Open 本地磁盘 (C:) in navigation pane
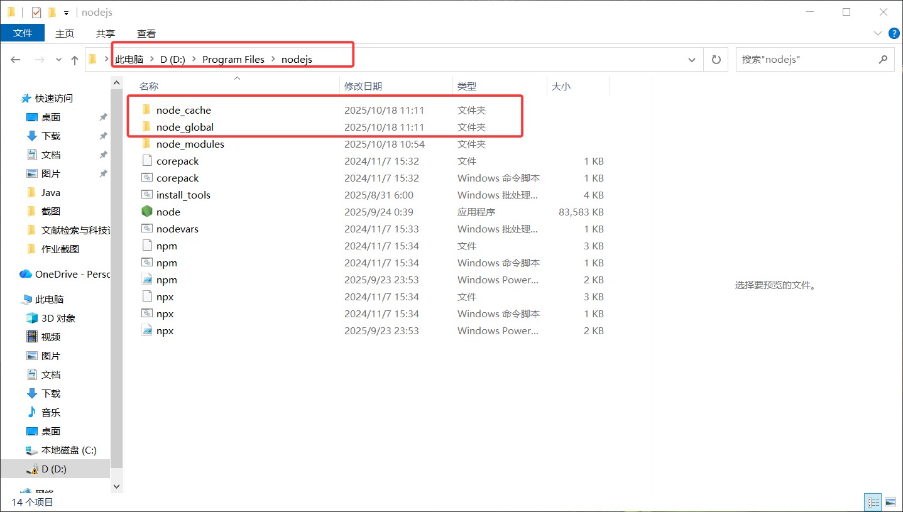Image resolution: width=903 pixels, height=512 pixels. [68, 450]
